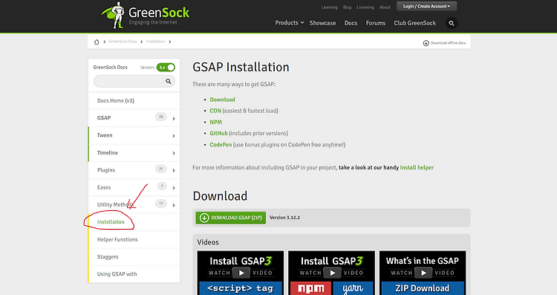Open Forums in top navigation
Viewport: 557px width, 295px height.
376,23
